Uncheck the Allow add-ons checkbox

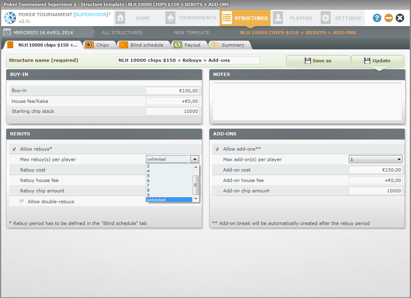(x=218, y=149)
